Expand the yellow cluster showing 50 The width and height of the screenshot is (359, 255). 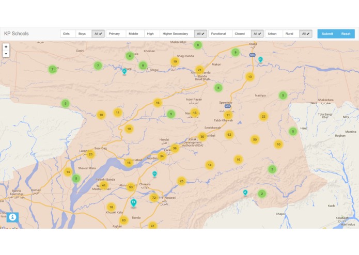point(255,139)
